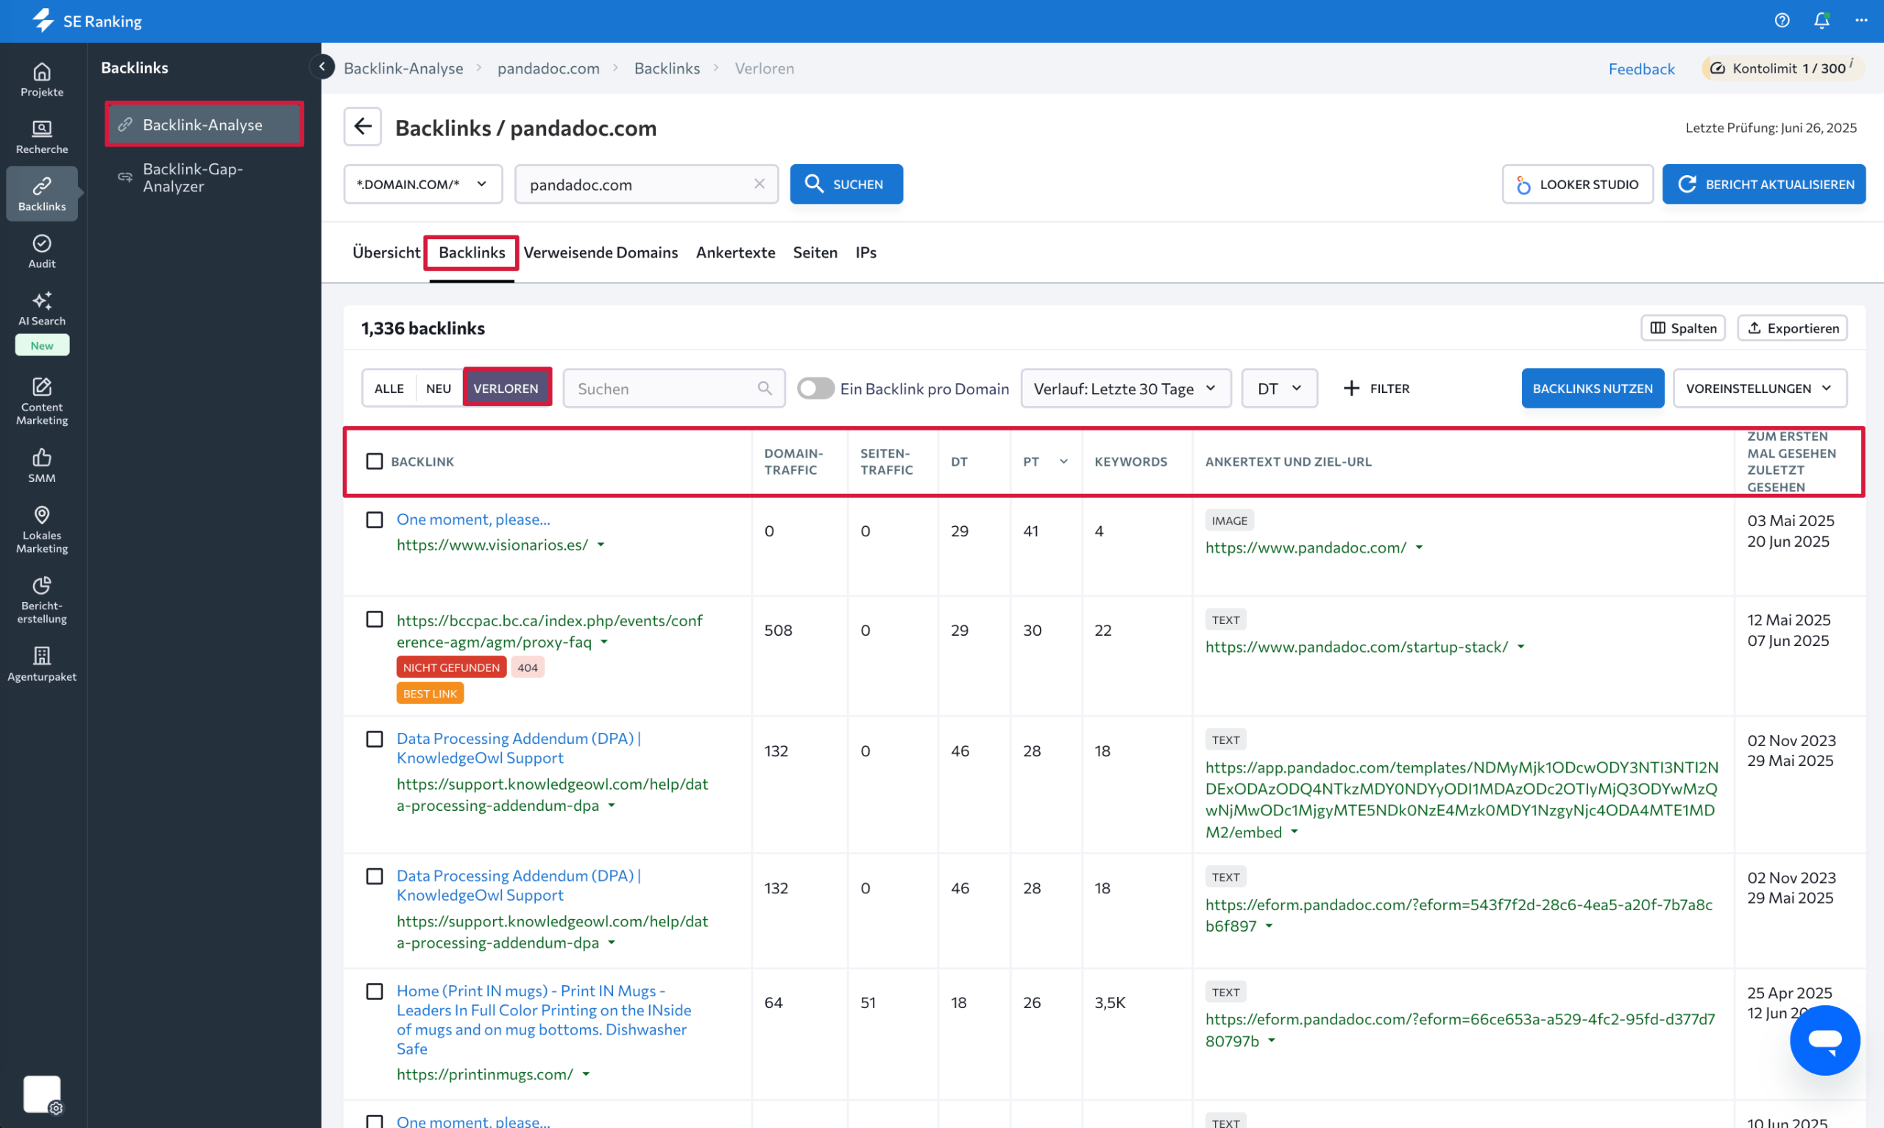Click the Kontolimit info indicator
The width and height of the screenshot is (1884, 1128).
[1852, 64]
